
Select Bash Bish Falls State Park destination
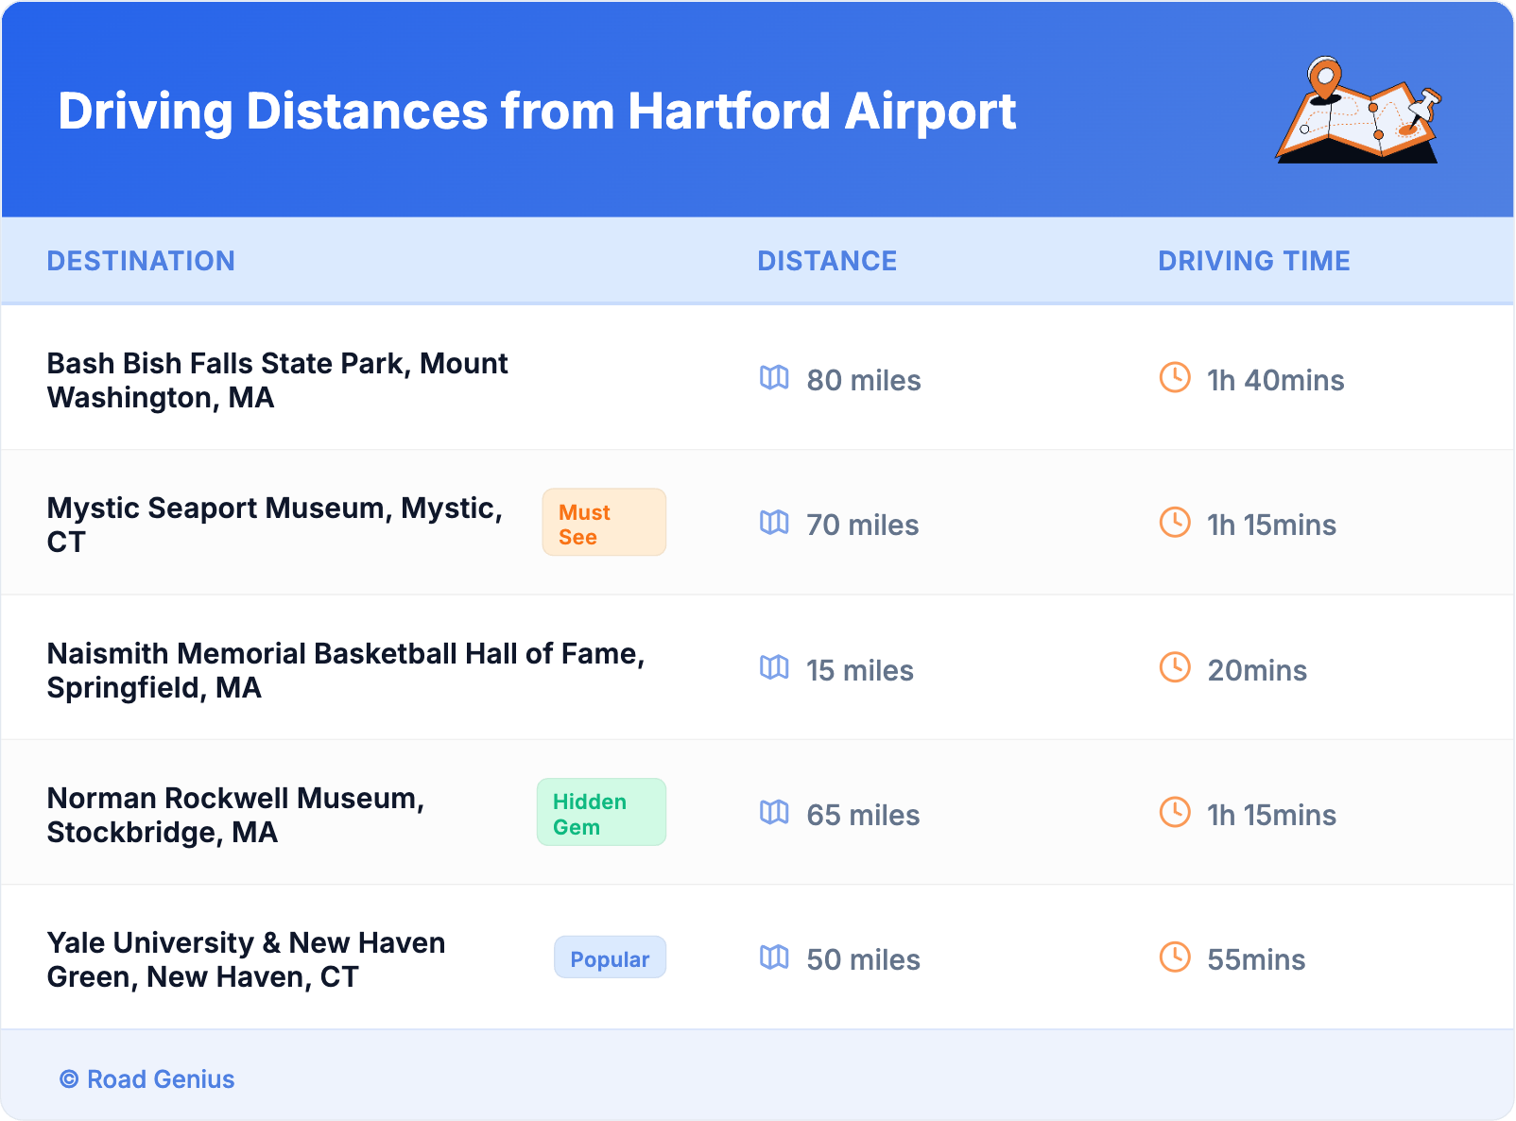click(x=277, y=380)
